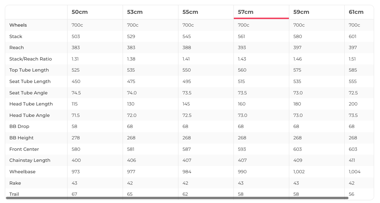Click the Stack/Reach Ratio row label
The height and width of the screenshot is (203, 380).
pyautogui.click(x=30, y=59)
